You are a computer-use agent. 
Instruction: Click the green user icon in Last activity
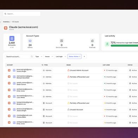tap(107, 44)
